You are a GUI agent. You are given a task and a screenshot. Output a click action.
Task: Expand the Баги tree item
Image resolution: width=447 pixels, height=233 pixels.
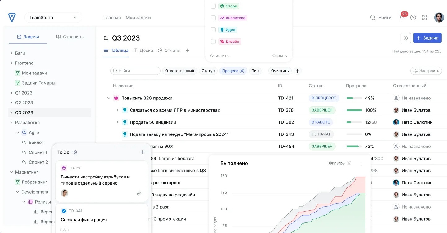pyautogui.click(x=11, y=53)
